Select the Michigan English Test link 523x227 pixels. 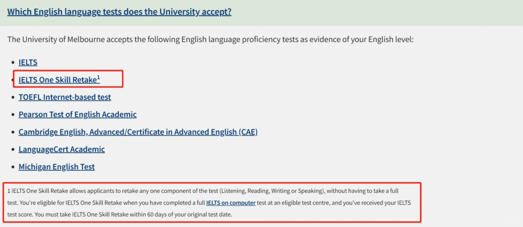pos(57,167)
